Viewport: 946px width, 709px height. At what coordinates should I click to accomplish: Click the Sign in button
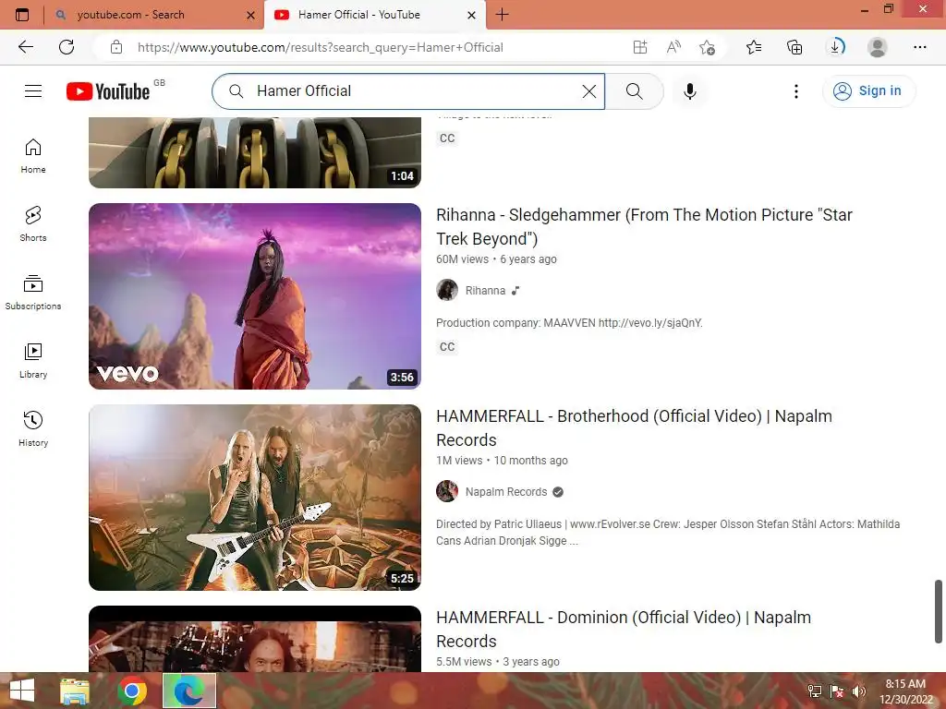pos(868,91)
